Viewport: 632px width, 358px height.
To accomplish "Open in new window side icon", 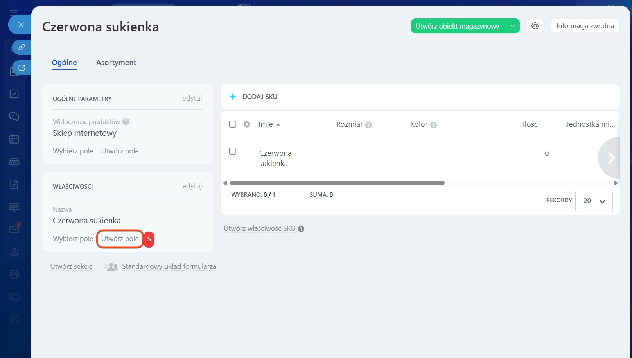I will click(22, 68).
